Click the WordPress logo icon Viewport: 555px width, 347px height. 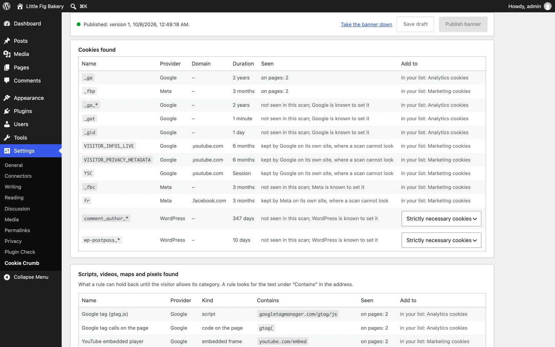(x=7, y=6)
